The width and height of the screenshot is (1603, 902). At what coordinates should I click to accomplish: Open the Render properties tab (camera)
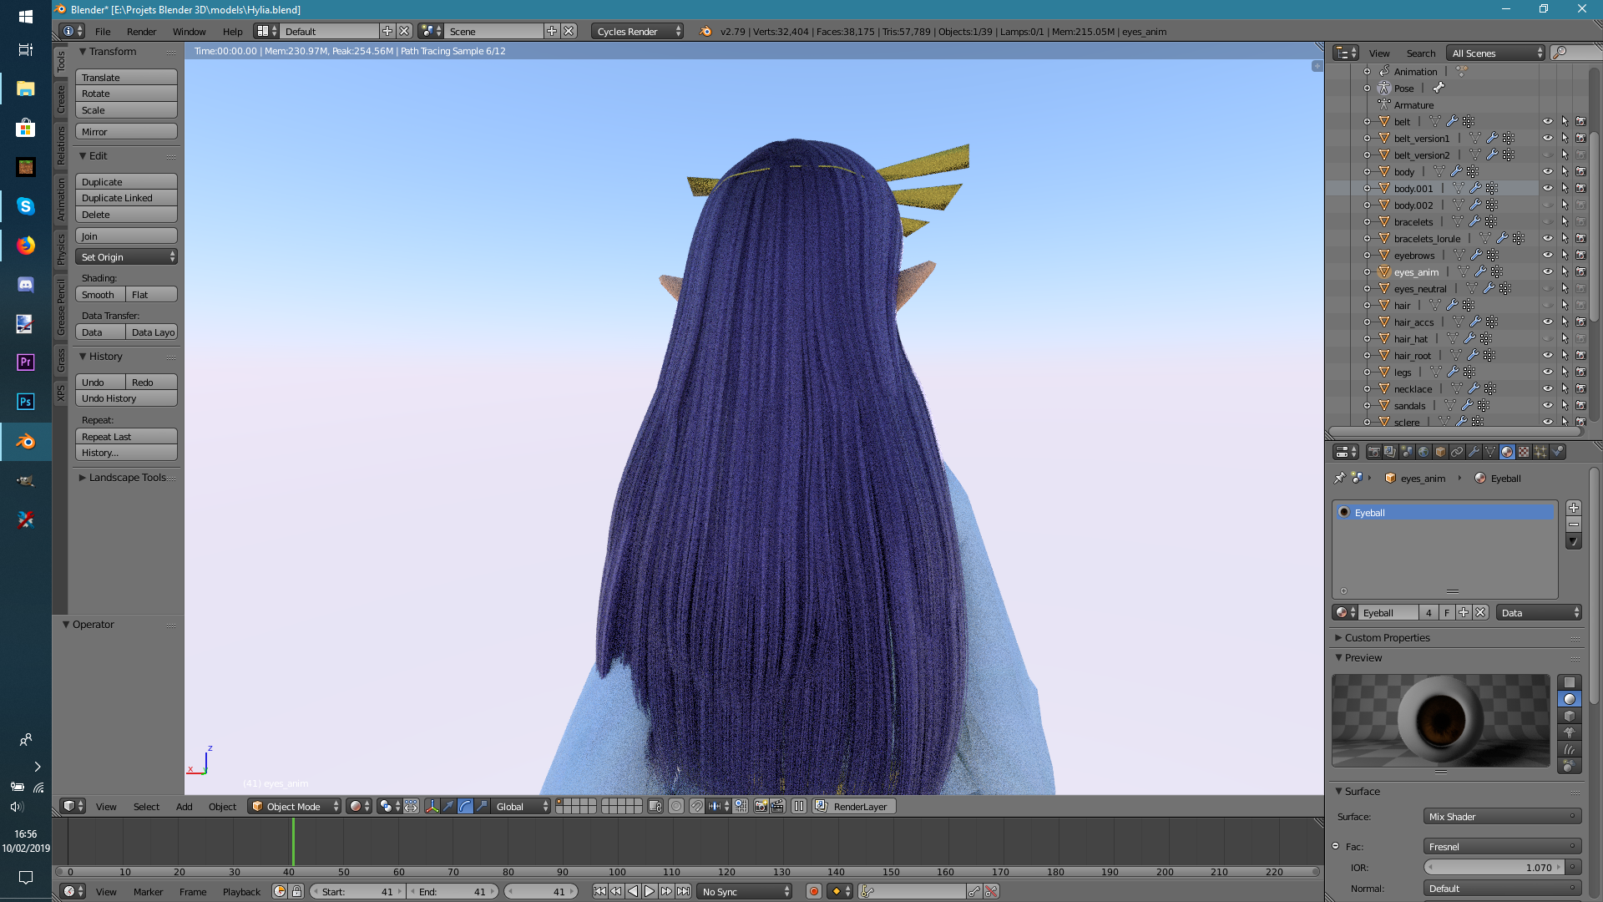(x=1374, y=452)
